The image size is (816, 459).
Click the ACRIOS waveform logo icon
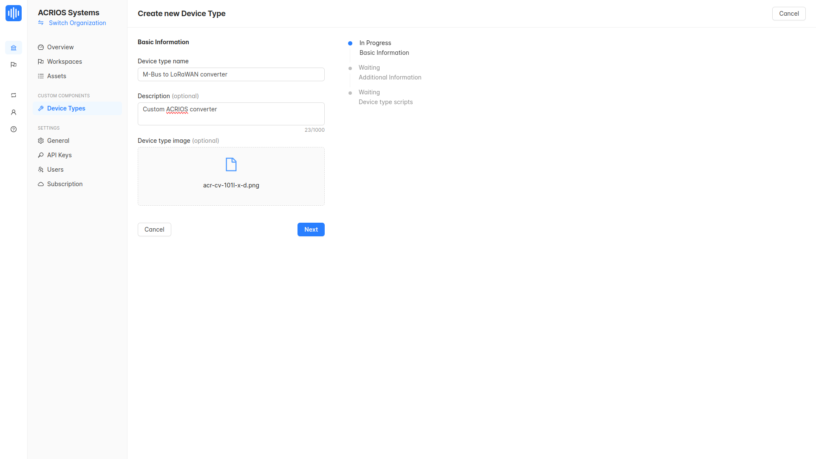(x=14, y=13)
